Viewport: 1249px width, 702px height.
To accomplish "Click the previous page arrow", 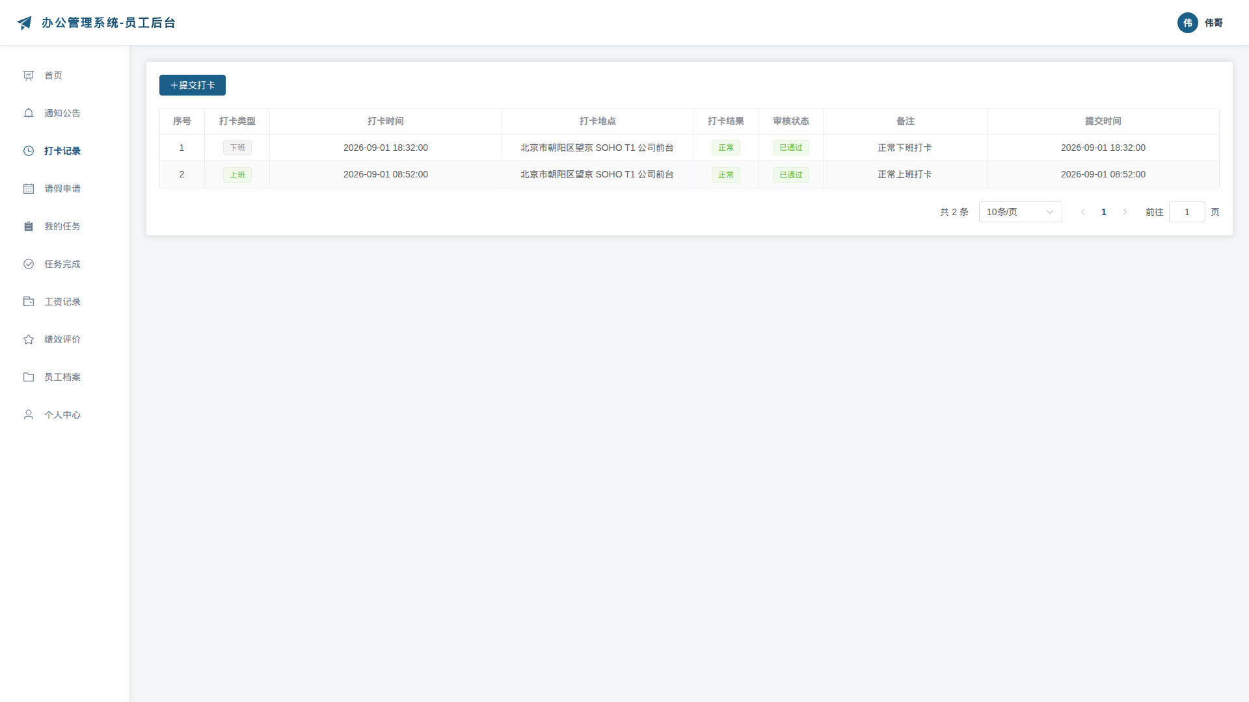I will click(1083, 212).
